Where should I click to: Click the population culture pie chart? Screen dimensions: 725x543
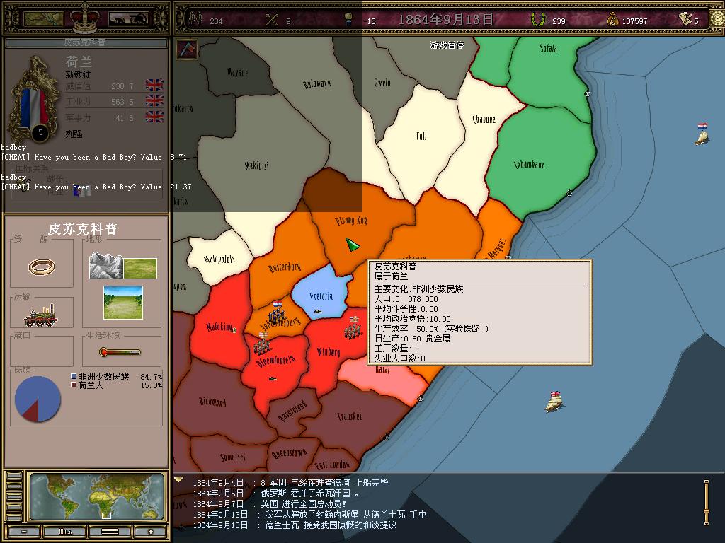38,399
